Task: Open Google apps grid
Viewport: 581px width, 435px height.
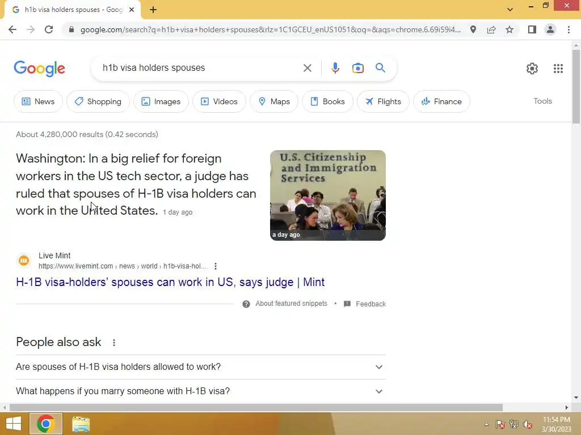Action: [558, 69]
